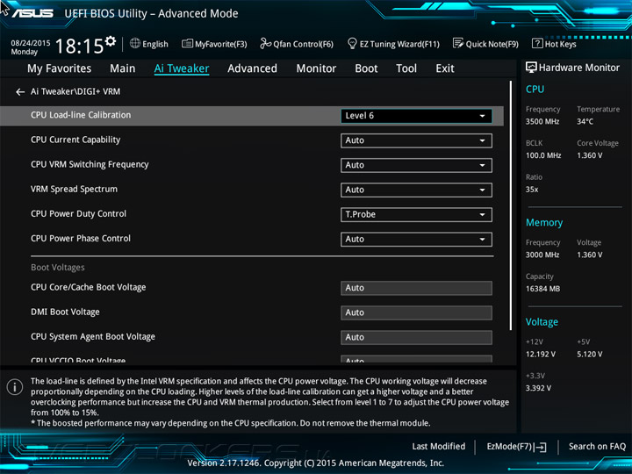The height and width of the screenshot is (474, 632).
Task: Click the ASUS logo
Action: (x=32, y=13)
